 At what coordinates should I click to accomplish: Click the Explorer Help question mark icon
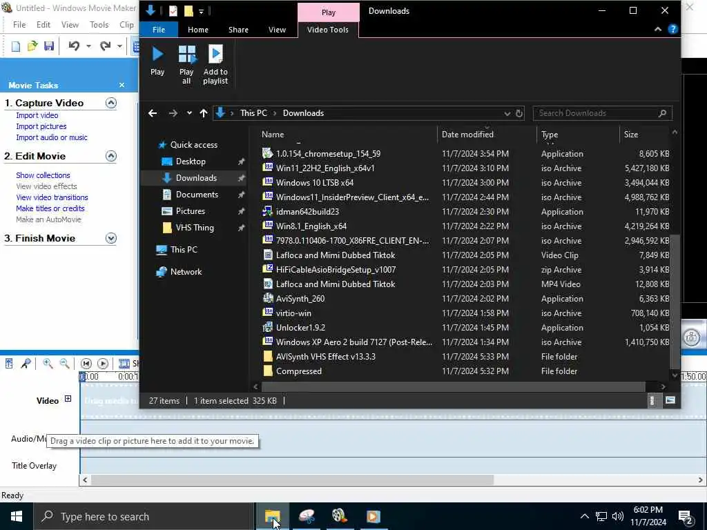[672, 29]
